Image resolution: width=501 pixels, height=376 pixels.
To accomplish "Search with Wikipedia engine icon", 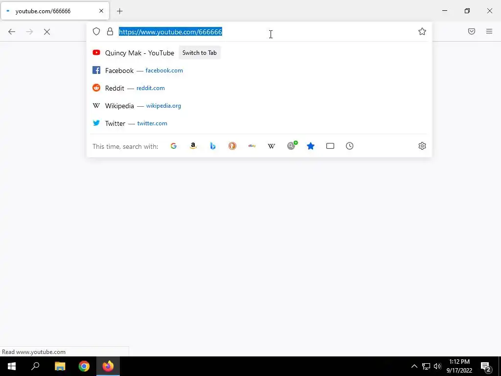I will pyautogui.click(x=271, y=146).
